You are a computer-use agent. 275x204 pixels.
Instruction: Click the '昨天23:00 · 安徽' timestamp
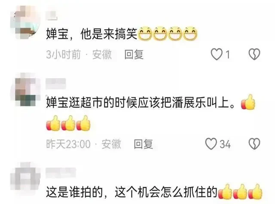pyautogui.click(x=83, y=144)
